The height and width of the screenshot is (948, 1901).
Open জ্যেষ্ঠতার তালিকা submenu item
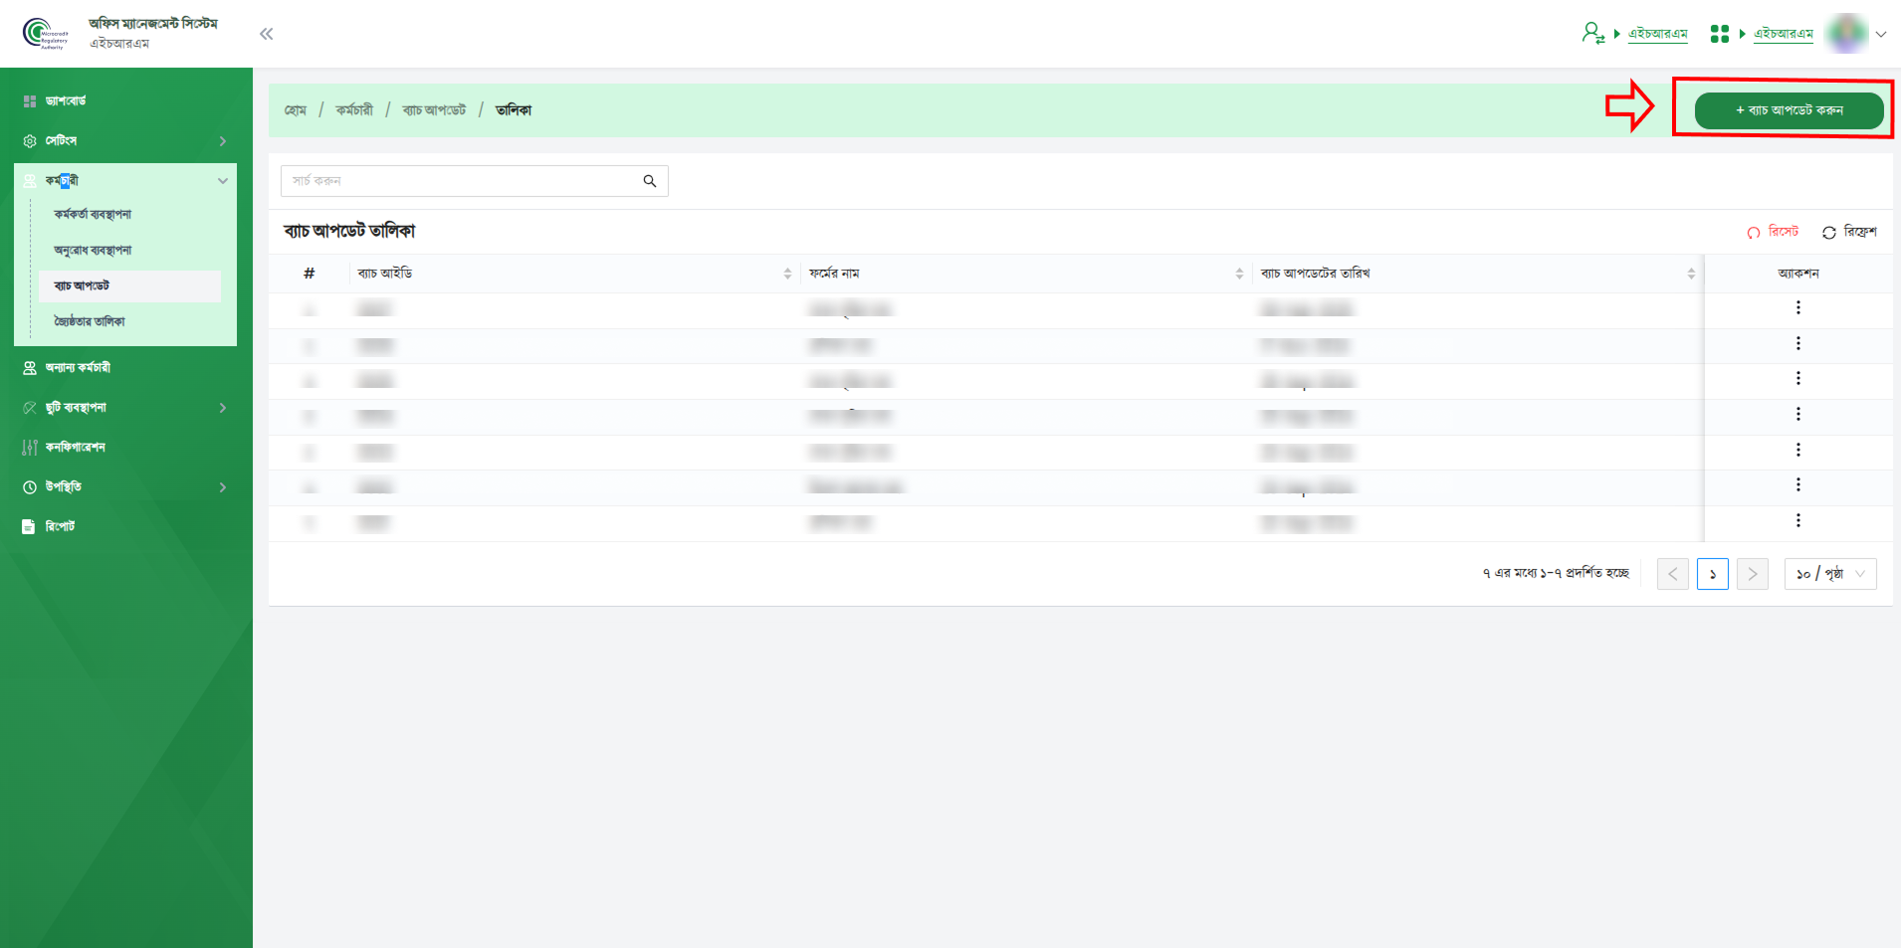pos(90,321)
